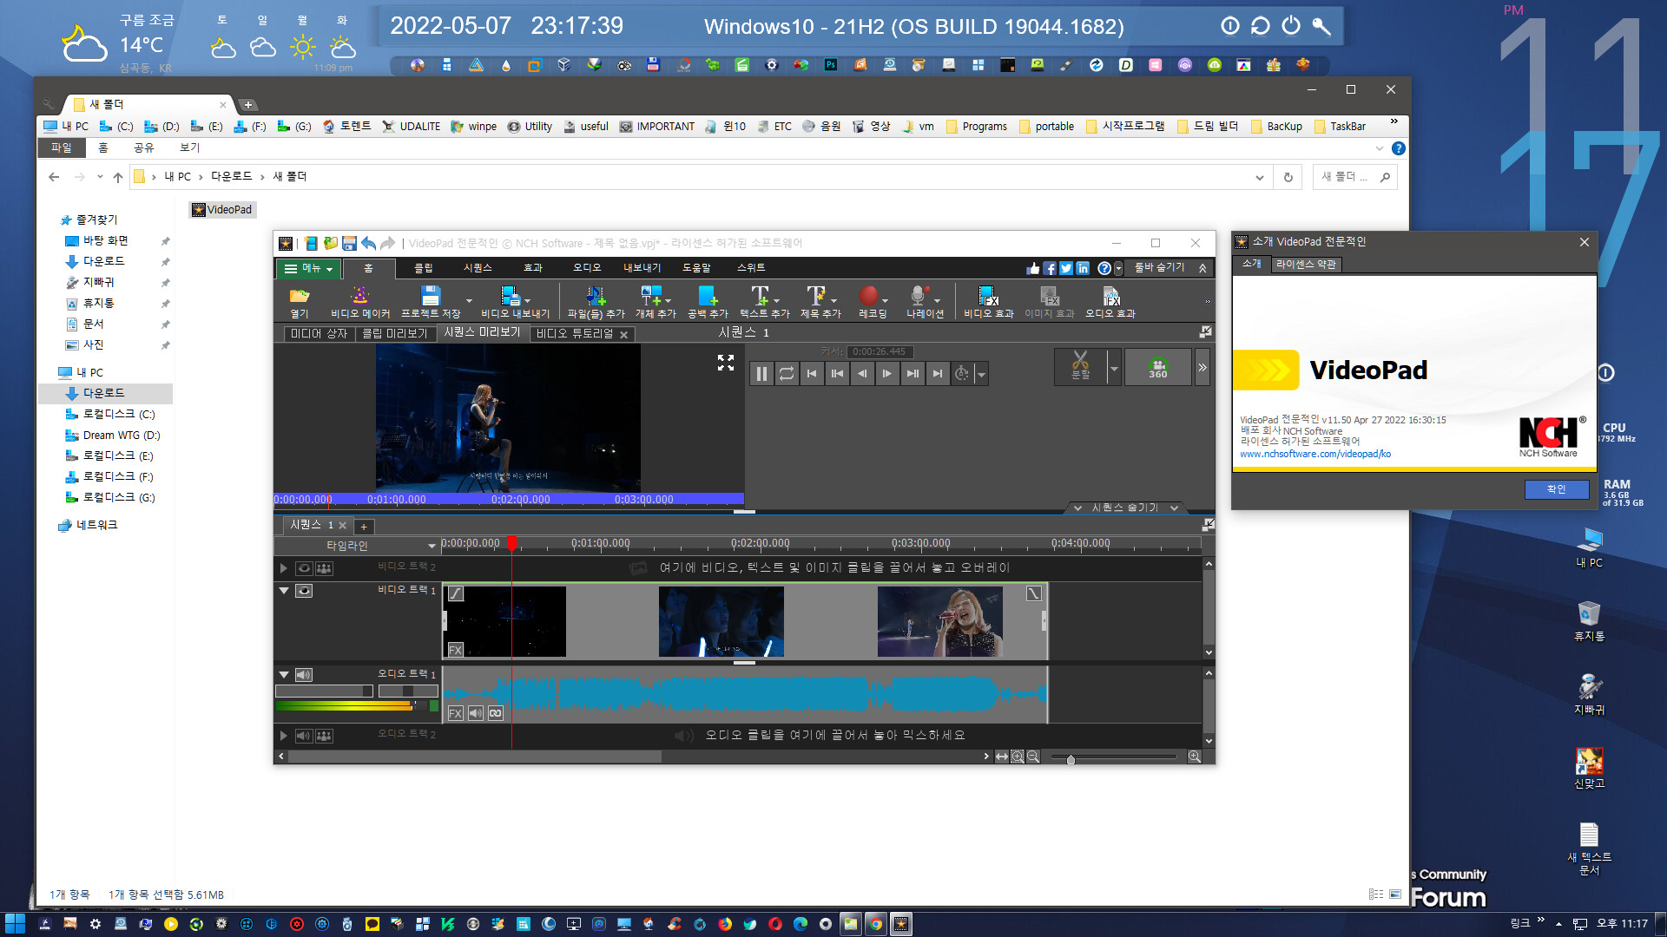Image resolution: width=1667 pixels, height=937 pixels.
Task: Launch the 비디오 메이커 wizard icon
Action: tap(359, 296)
